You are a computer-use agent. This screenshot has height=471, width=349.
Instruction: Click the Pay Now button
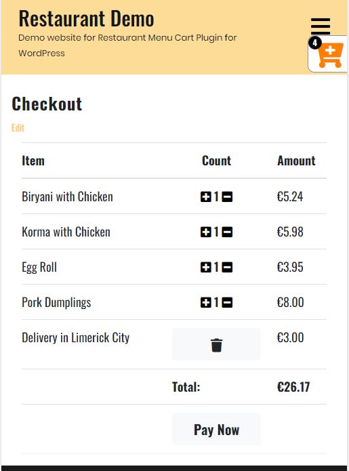click(216, 429)
